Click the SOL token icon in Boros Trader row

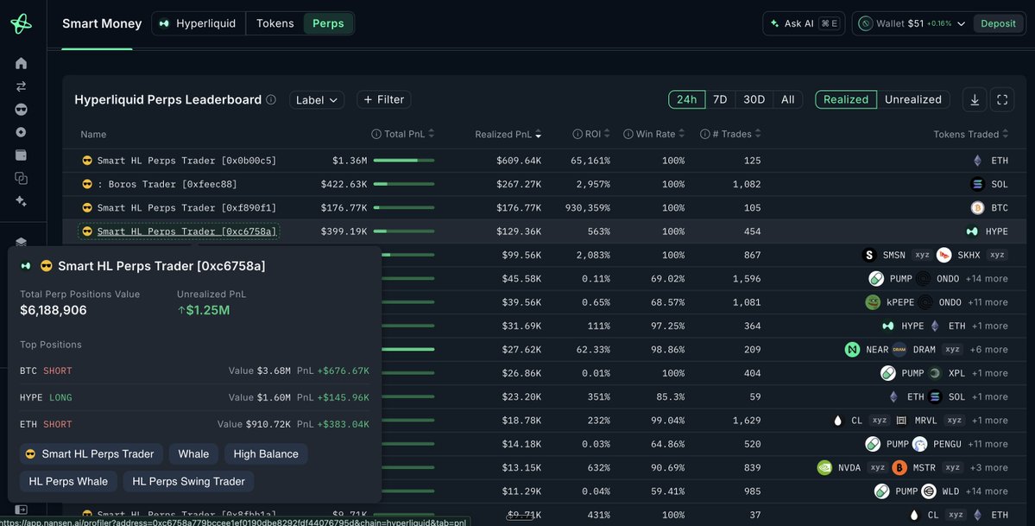[977, 184]
